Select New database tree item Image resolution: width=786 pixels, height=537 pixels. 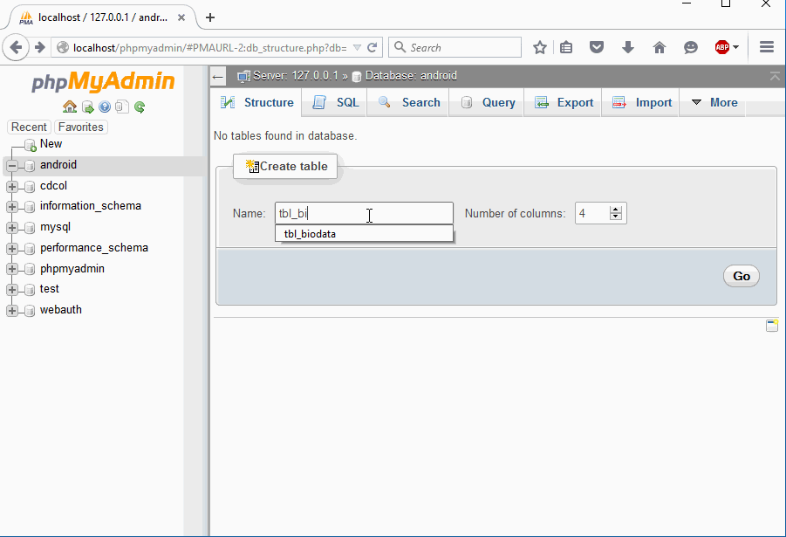pyautogui.click(x=51, y=144)
